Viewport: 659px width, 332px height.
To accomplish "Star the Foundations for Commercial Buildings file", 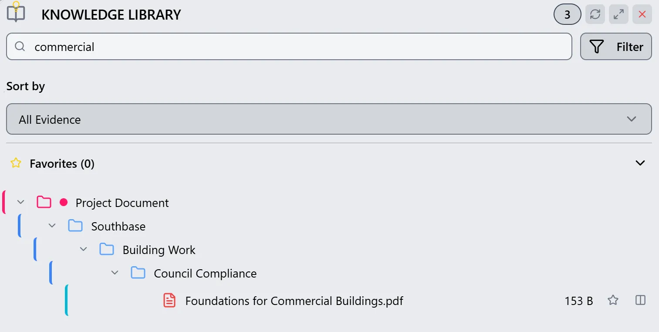I will click(x=613, y=300).
